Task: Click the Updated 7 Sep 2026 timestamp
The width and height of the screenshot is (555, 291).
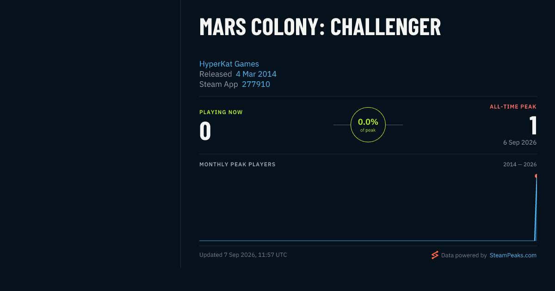Action: point(243,255)
